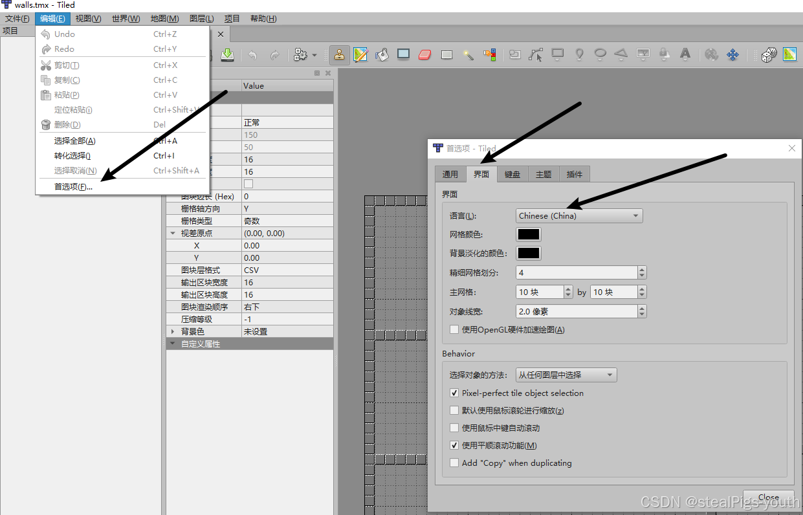
Task: Enable 使用OpenGL硬件加速绘图 checkbox
Action: tap(454, 330)
